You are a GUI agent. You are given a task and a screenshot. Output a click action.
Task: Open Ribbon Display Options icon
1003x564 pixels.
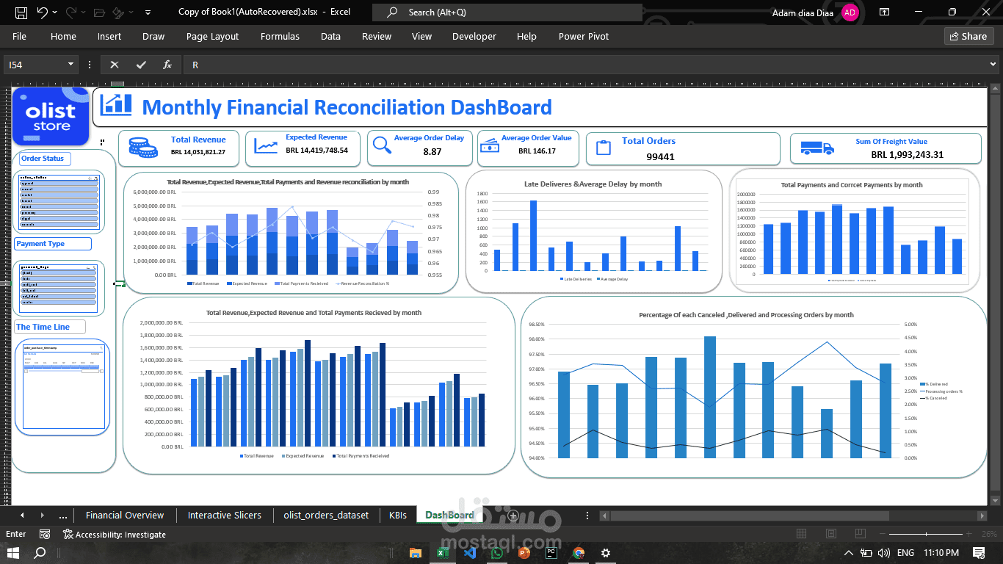tap(885, 12)
